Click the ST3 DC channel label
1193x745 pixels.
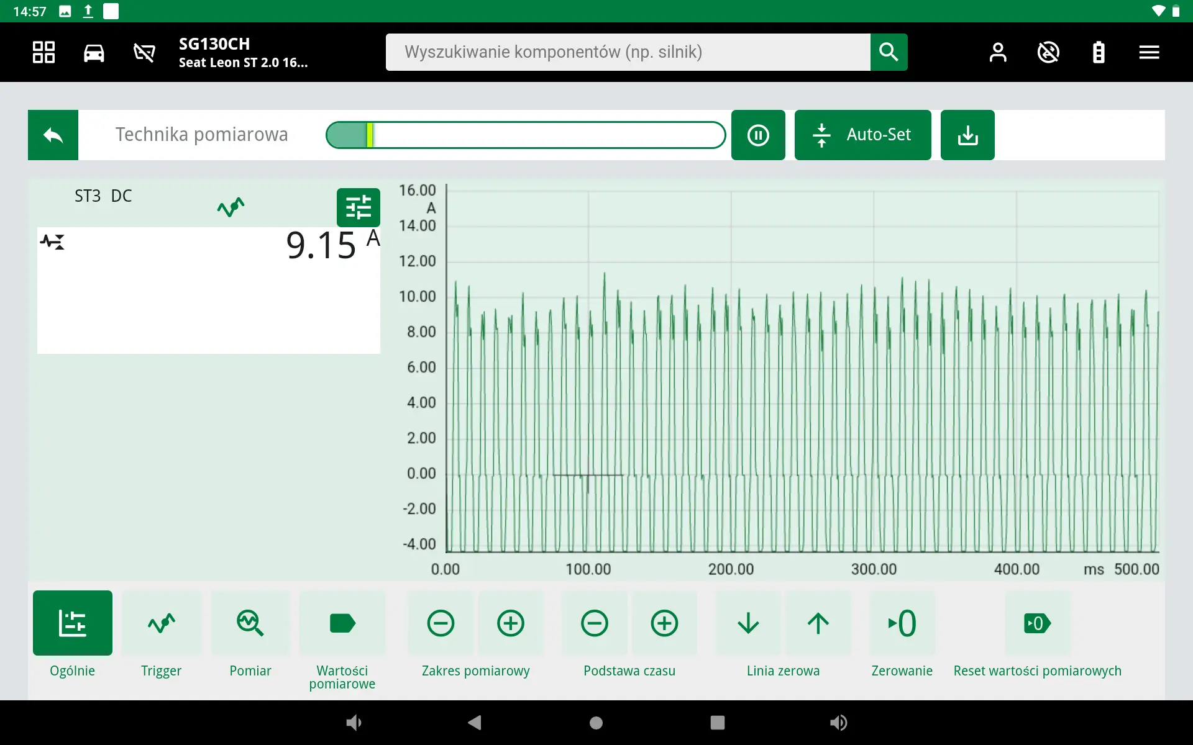[103, 196]
